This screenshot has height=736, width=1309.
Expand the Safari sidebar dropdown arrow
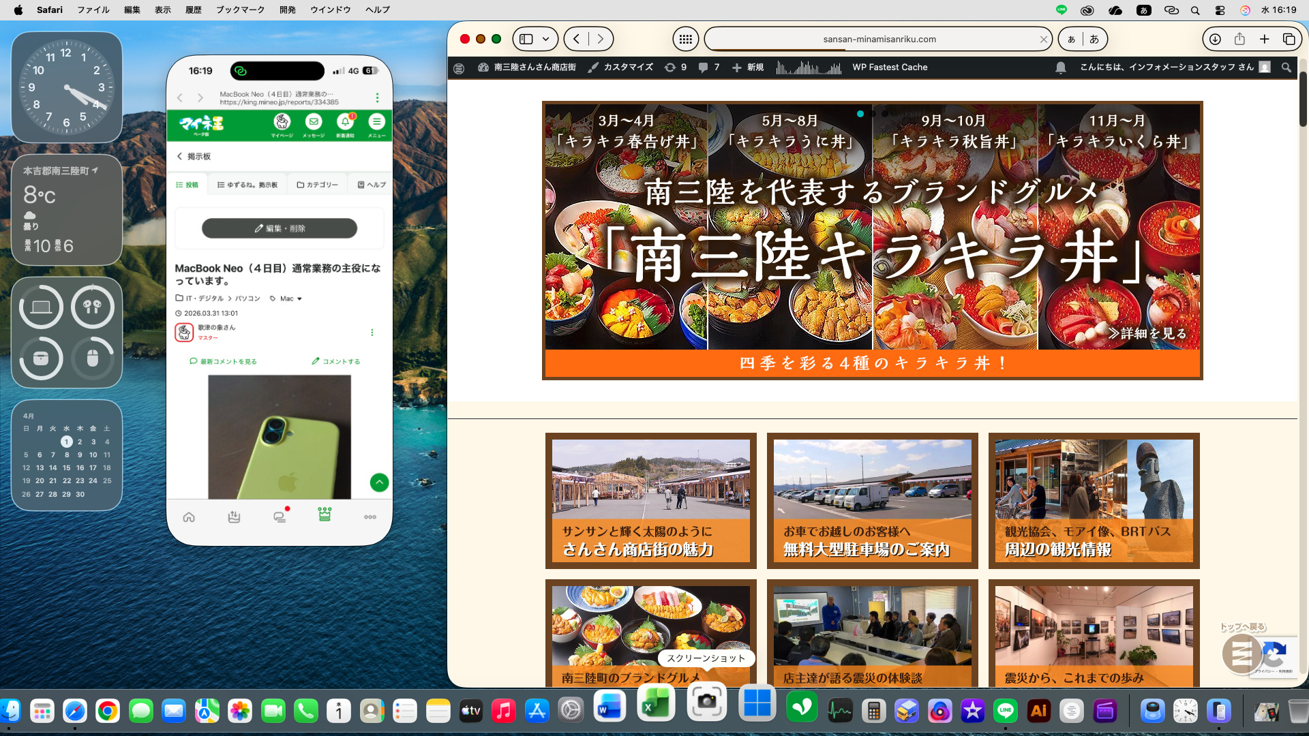tap(546, 39)
